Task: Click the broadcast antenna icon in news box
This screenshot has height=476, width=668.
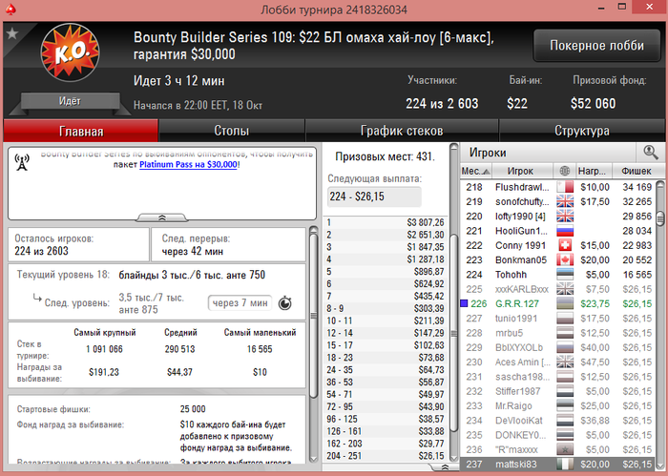Action: pyautogui.click(x=22, y=162)
